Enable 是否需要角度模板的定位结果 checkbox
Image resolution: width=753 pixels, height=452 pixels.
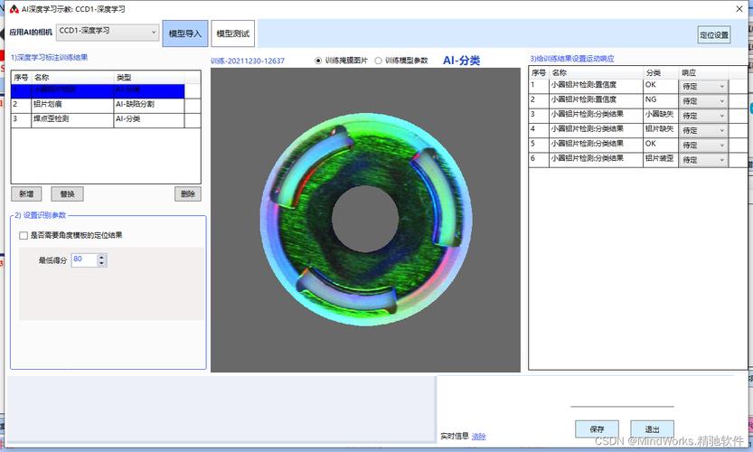pos(24,235)
